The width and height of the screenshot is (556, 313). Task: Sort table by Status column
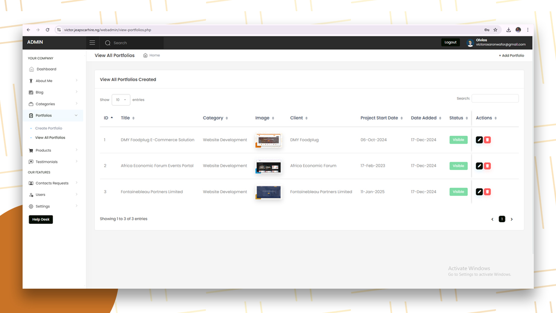point(459,118)
